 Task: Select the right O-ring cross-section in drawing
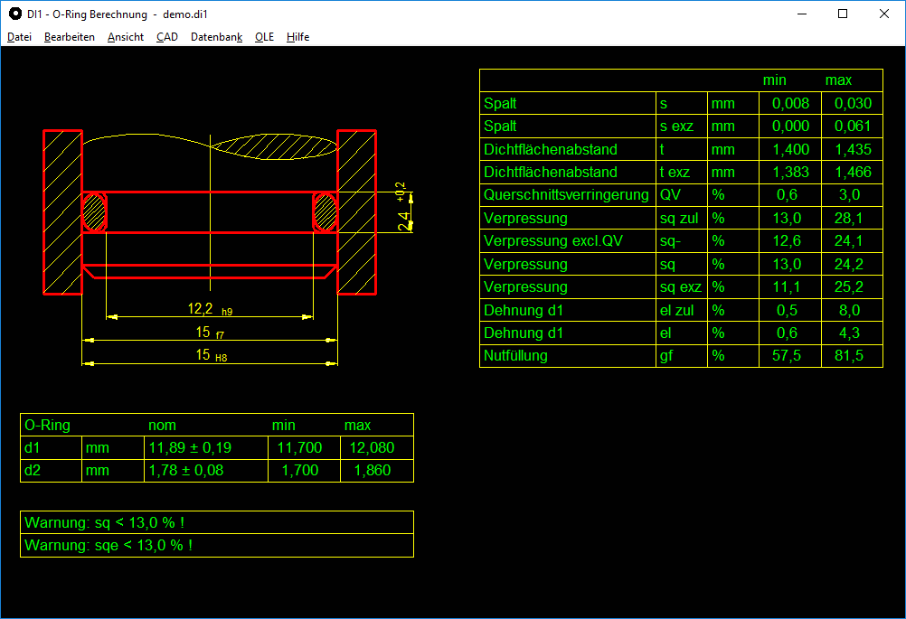coord(325,213)
